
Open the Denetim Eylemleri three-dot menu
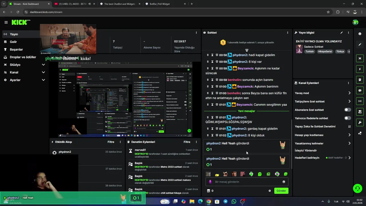(x=196, y=142)
